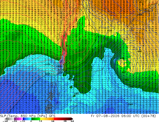
Task: Click the 1025 isobar label near the red contours
Action: coord(59,66)
